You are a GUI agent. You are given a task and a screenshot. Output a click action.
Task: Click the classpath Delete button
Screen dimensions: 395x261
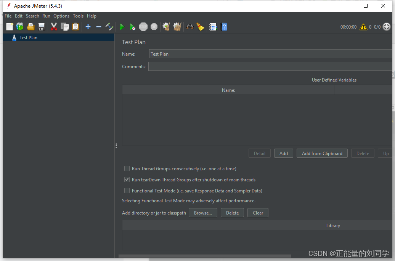(x=232, y=213)
